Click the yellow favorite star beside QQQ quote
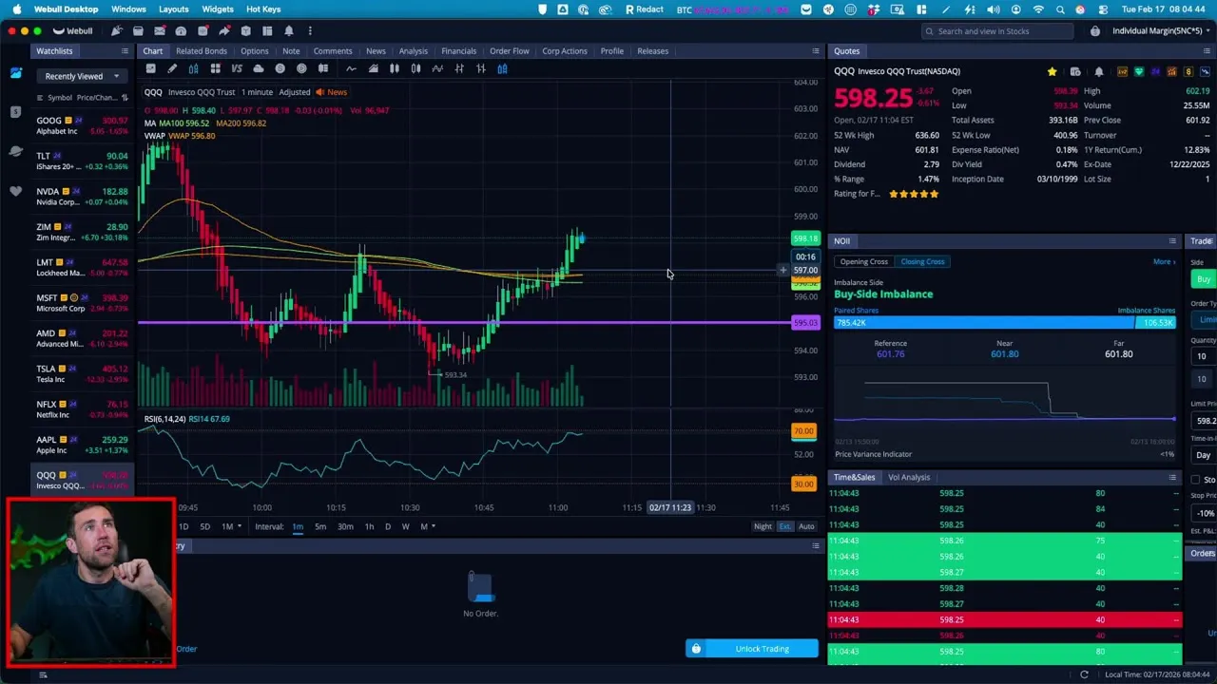This screenshot has height=684, width=1217. point(1052,71)
